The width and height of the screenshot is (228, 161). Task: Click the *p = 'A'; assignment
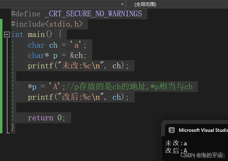(46, 87)
